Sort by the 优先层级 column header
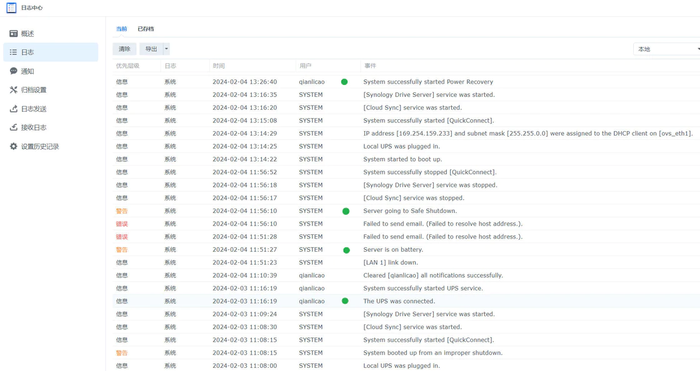The width and height of the screenshot is (700, 371). click(x=127, y=66)
